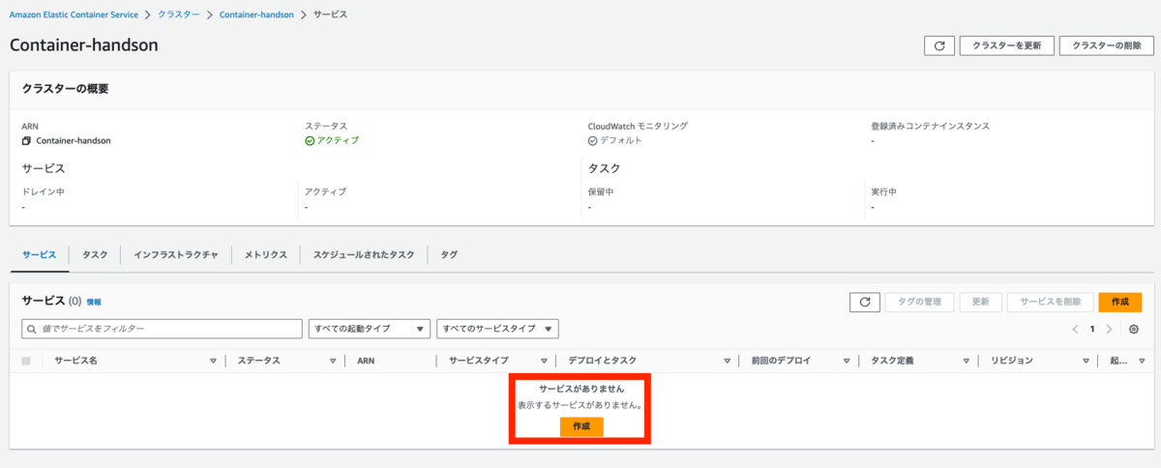Click the アクティブ status text
The width and height of the screenshot is (1161, 468).
[338, 140]
